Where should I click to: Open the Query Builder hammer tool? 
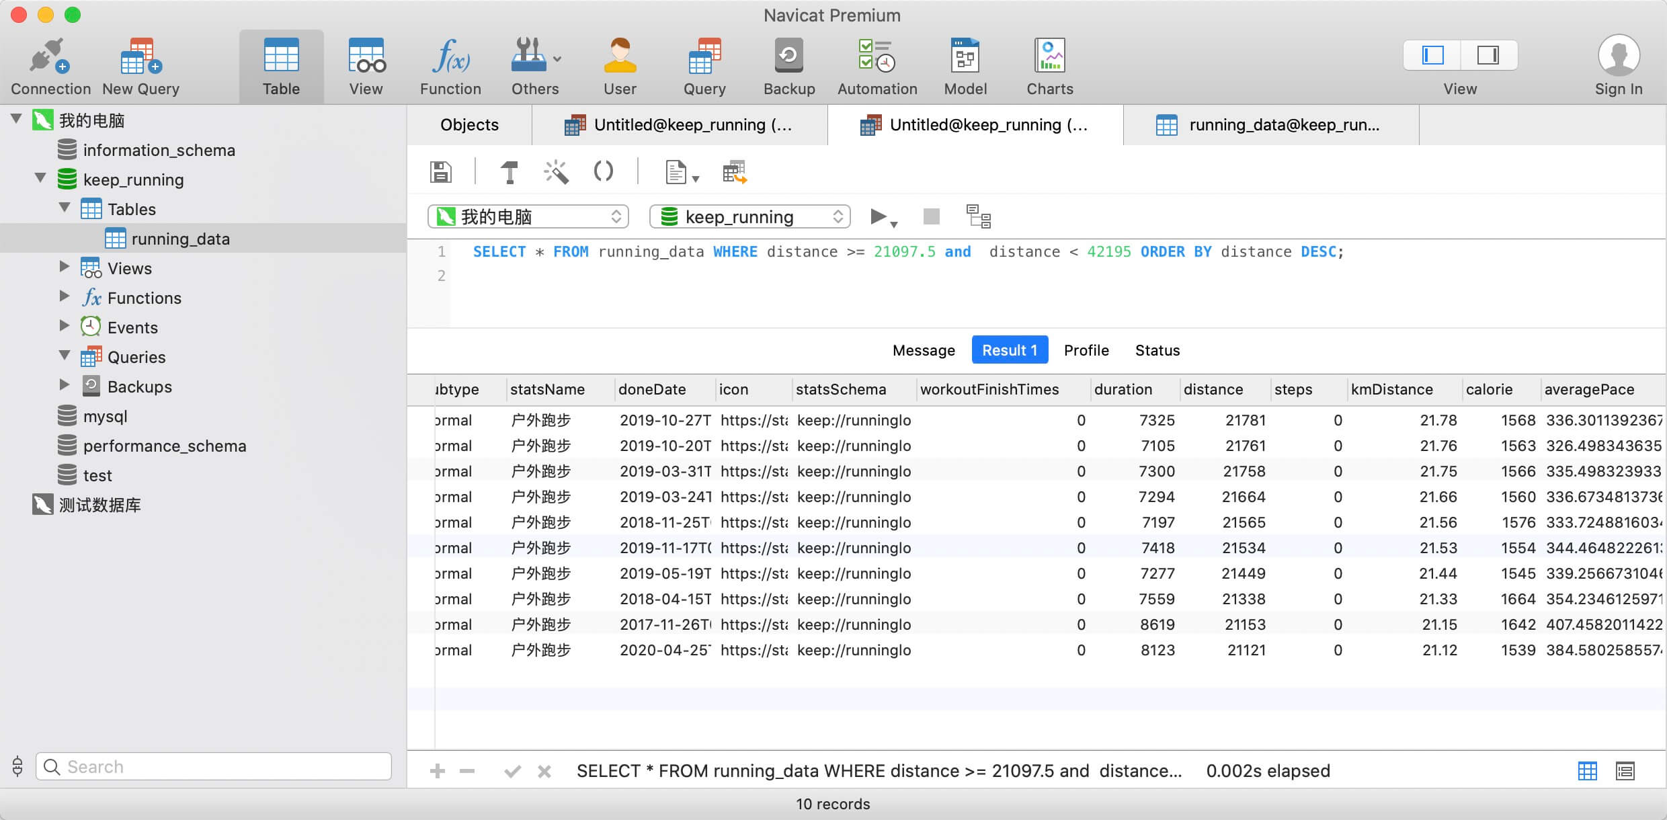point(510,172)
